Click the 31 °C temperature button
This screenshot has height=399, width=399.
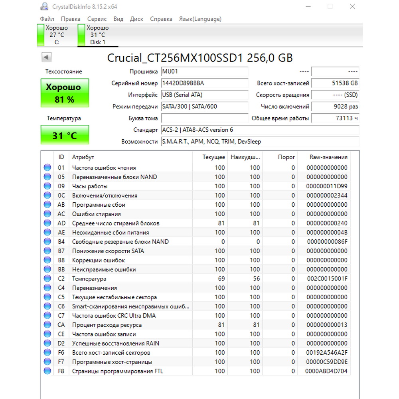coord(65,135)
